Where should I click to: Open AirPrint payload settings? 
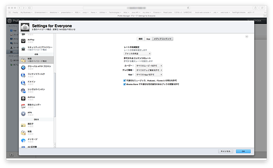tap(37, 98)
